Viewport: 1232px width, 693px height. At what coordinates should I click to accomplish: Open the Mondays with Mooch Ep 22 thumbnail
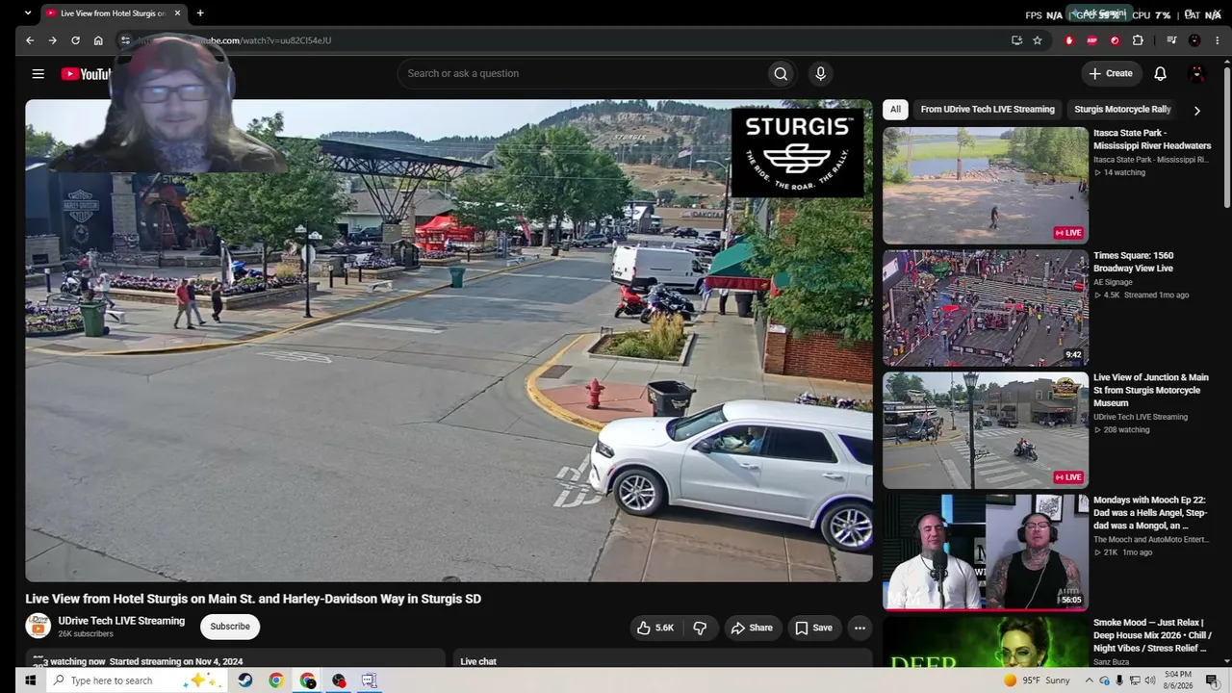pos(986,552)
